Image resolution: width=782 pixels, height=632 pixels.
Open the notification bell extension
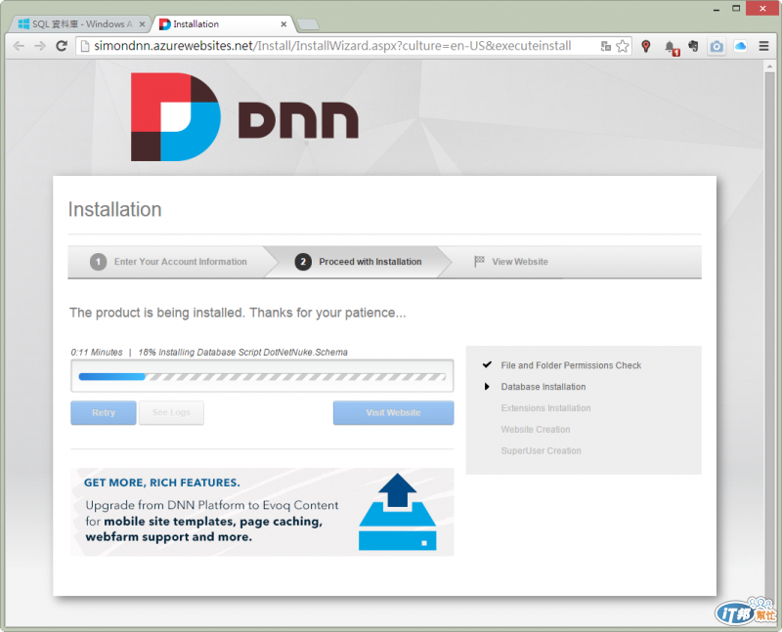[x=672, y=47]
